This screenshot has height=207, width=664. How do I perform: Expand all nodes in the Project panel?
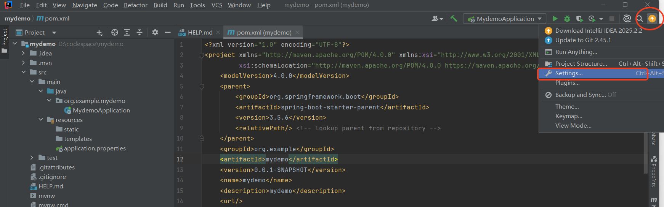coord(127,33)
